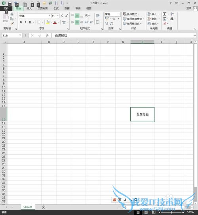Open the font name dropdown 宋体
The height and width of the screenshot is (215, 198).
tap(49, 16)
